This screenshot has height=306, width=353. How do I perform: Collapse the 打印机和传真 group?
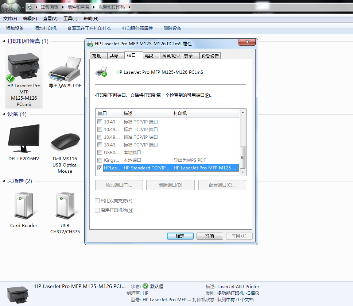click(x=4, y=41)
